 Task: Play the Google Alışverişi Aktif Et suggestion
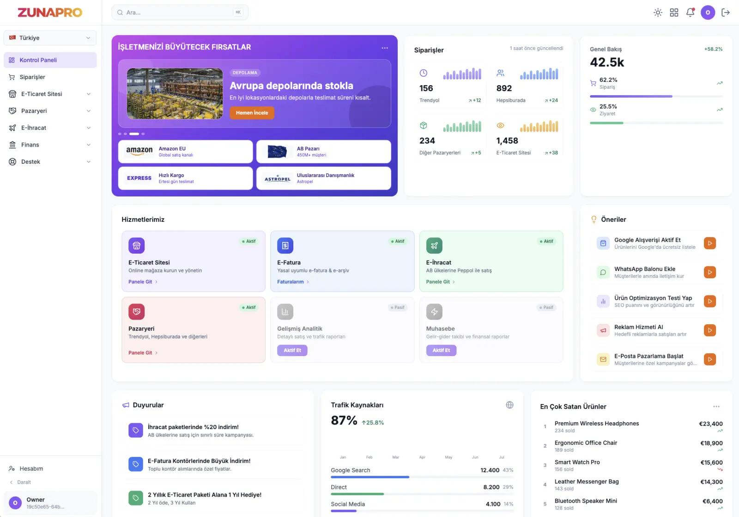pos(710,243)
